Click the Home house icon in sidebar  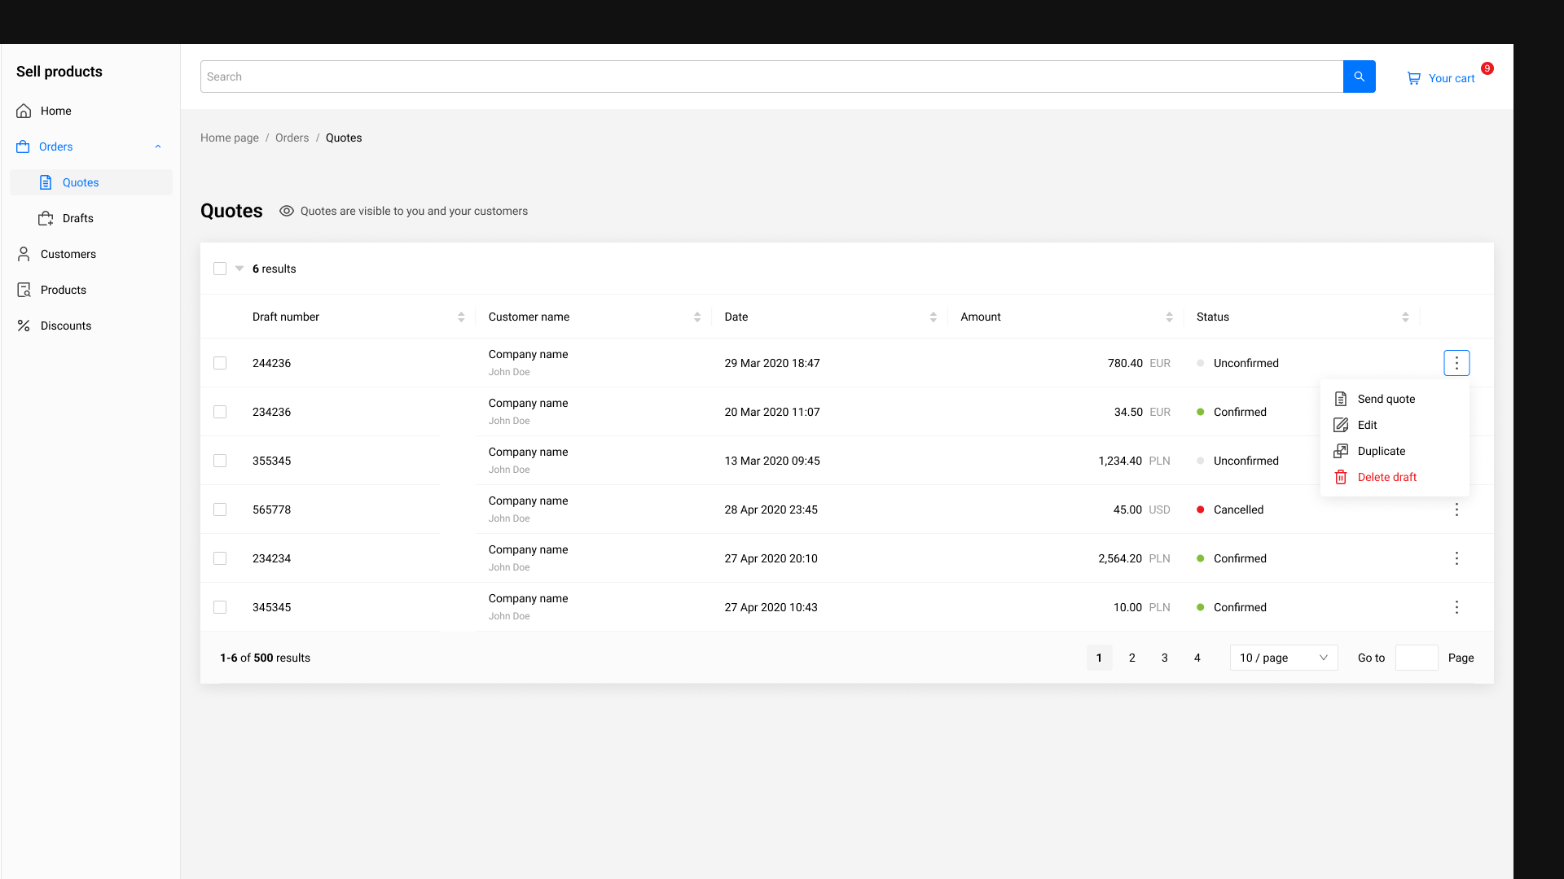click(24, 111)
